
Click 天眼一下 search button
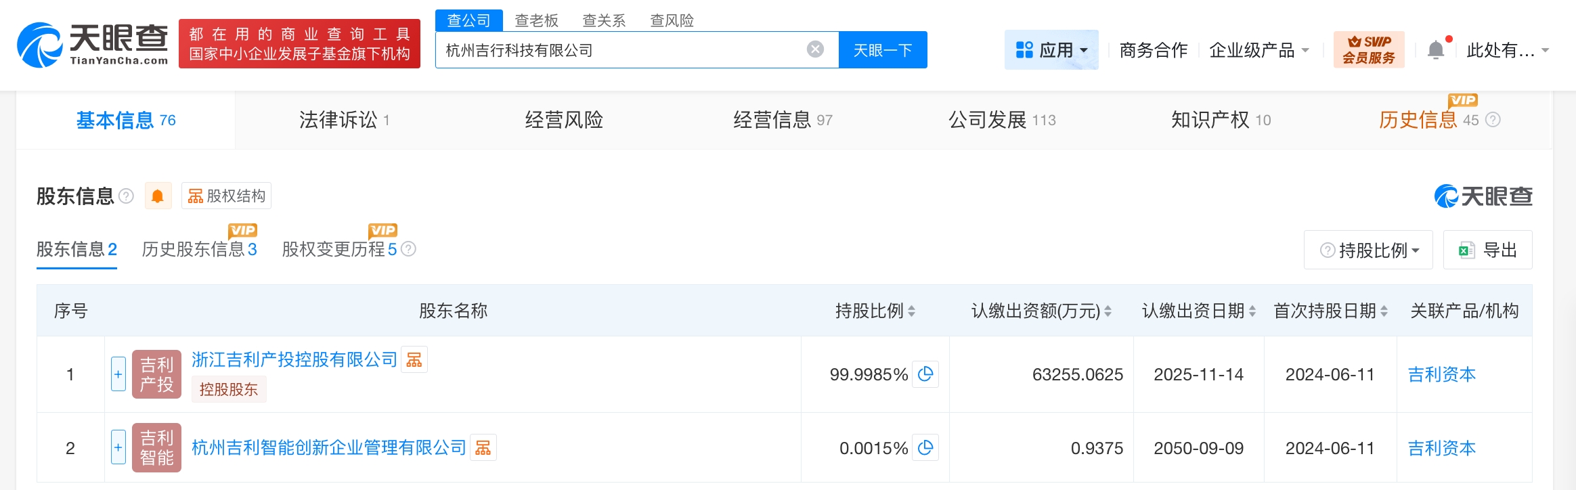click(x=882, y=50)
